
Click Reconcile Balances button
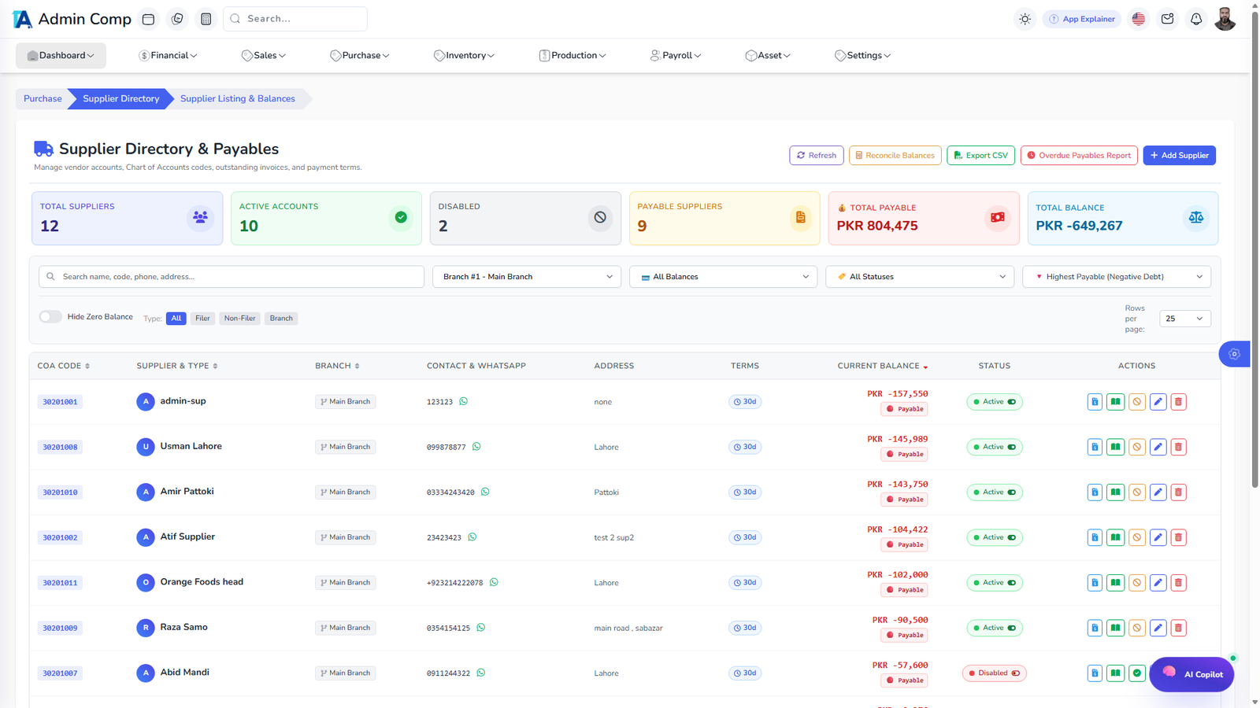(895, 156)
